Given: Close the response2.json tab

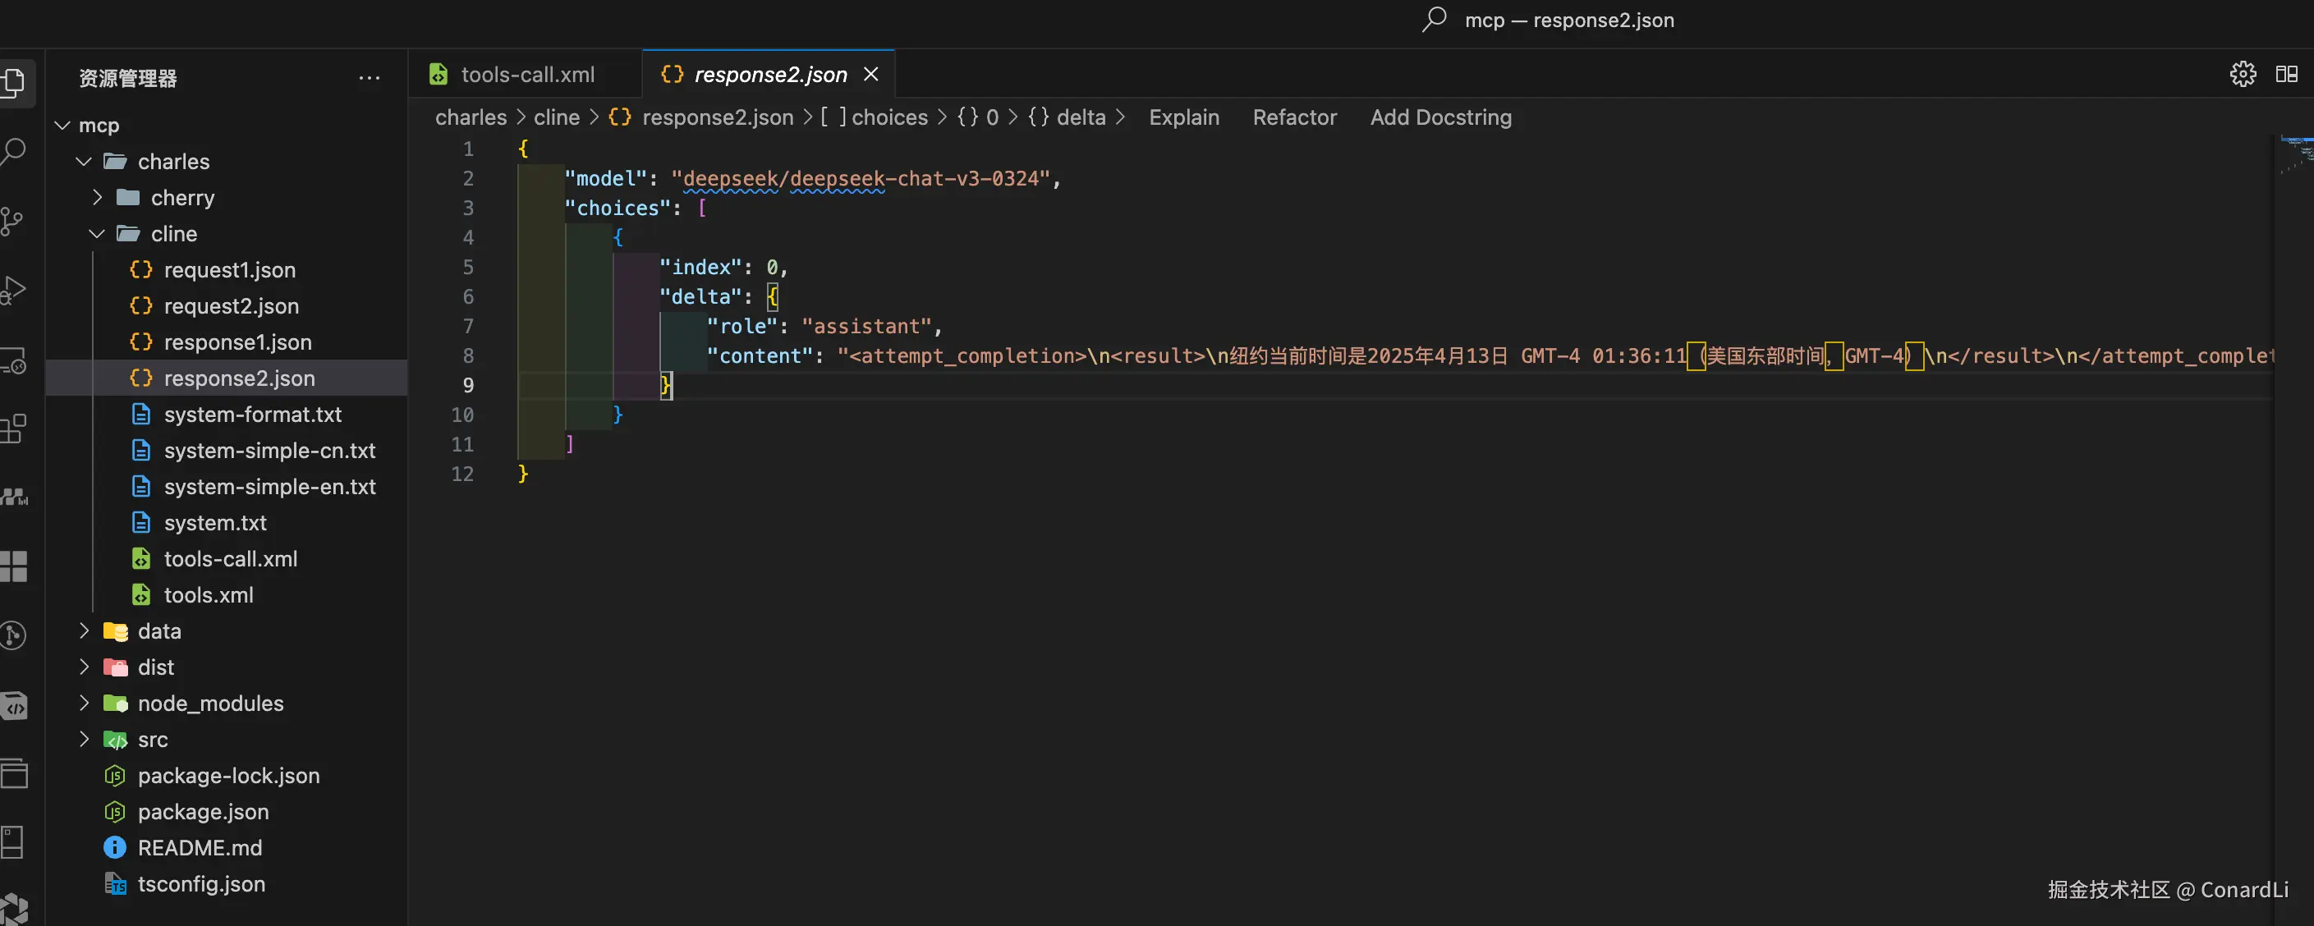Looking at the screenshot, I should click(870, 75).
